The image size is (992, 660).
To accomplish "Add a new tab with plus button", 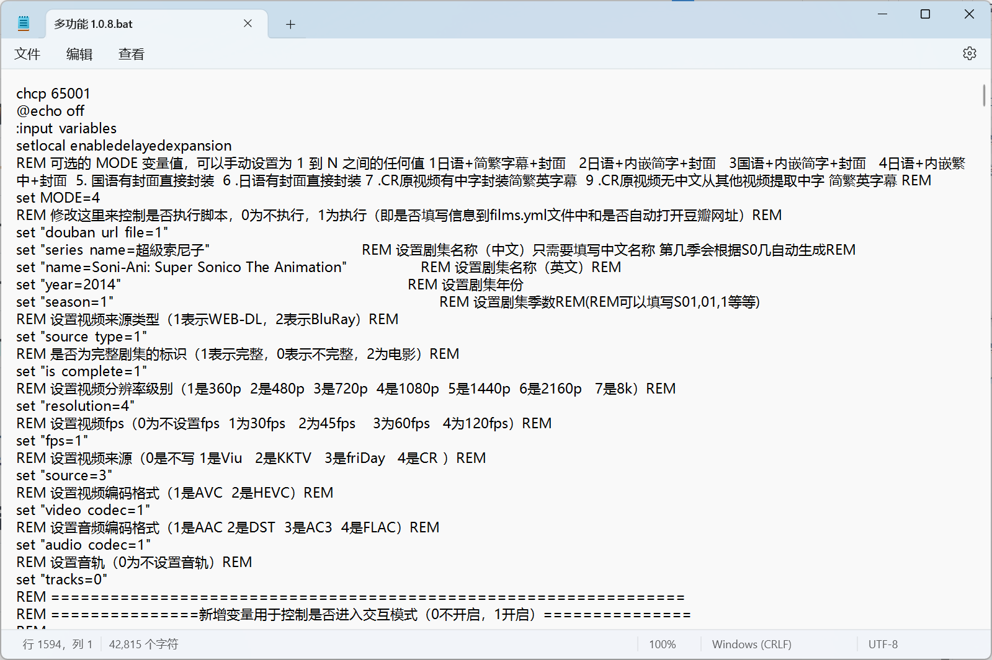I will [290, 24].
